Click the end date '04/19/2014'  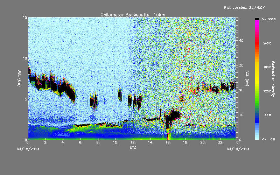pos(238,149)
